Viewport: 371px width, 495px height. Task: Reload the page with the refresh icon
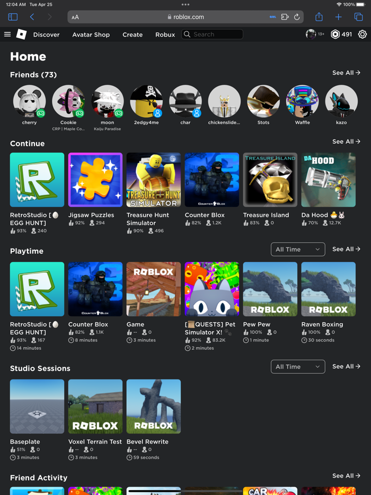tap(297, 17)
